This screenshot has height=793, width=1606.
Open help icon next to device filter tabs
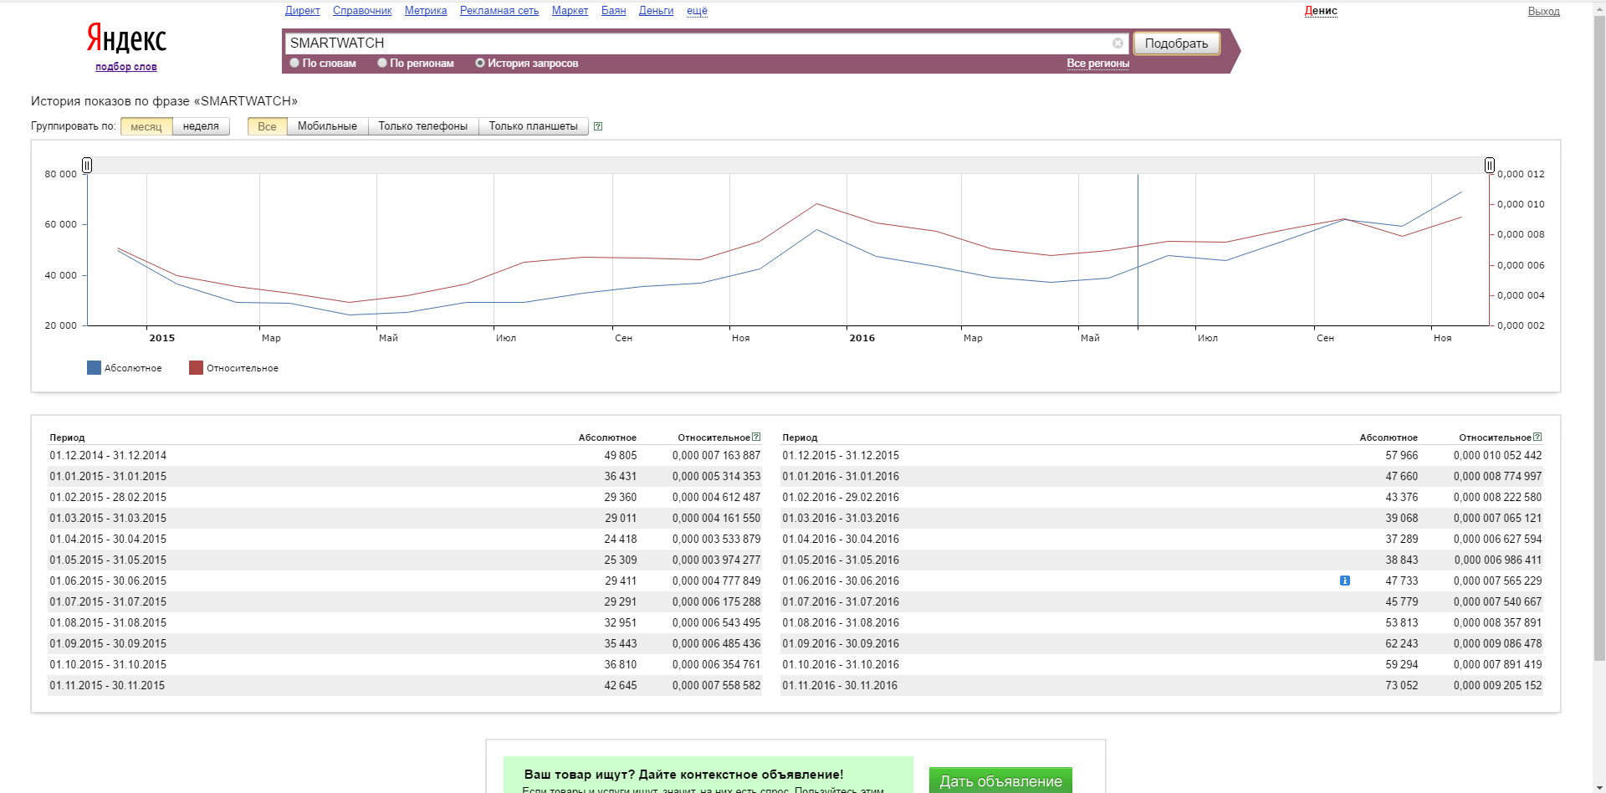pos(598,126)
